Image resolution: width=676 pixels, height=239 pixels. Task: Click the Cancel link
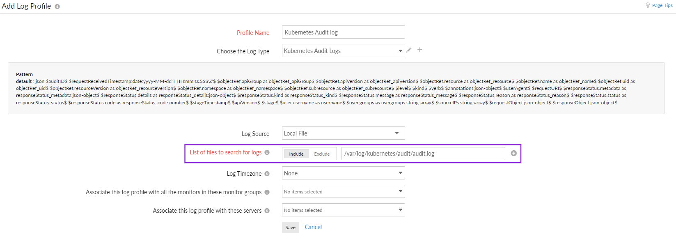click(x=313, y=227)
